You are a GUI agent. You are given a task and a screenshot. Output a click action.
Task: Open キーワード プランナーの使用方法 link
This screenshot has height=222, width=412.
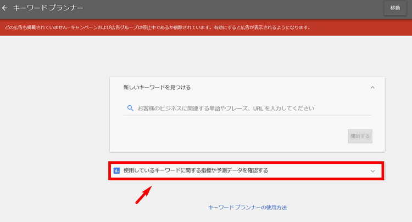[247, 207]
